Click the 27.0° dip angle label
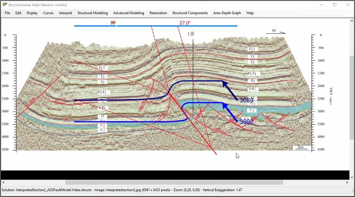This screenshot has width=355, height=197. pos(185,23)
